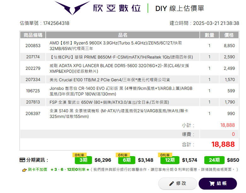Click the ADATA XPG LANCER BLADE product name

click(x=119, y=68)
